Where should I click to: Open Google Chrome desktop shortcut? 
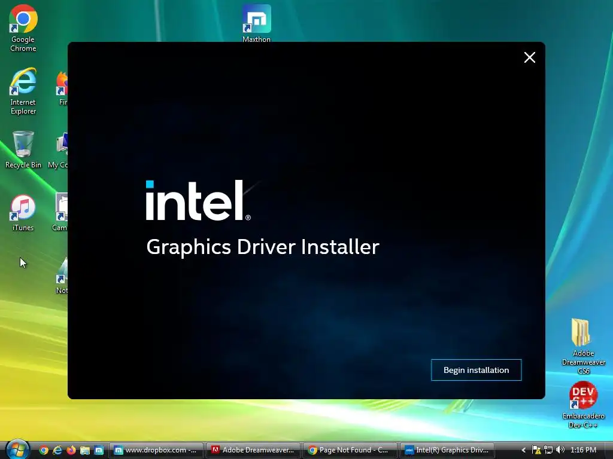tap(23, 29)
